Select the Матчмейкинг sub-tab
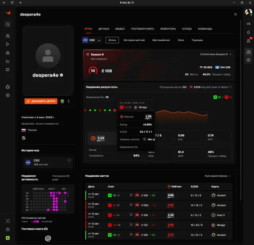 tap(161, 40)
